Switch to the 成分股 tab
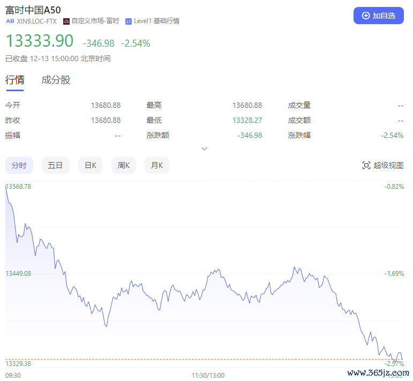Screen dimensions: 413x381 coord(56,80)
